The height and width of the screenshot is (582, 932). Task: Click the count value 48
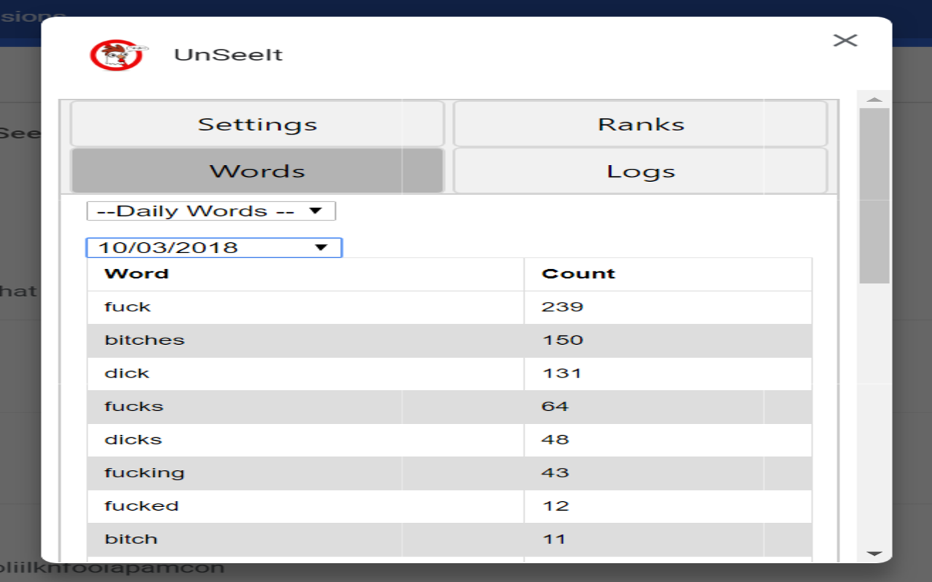tap(555, 440)
